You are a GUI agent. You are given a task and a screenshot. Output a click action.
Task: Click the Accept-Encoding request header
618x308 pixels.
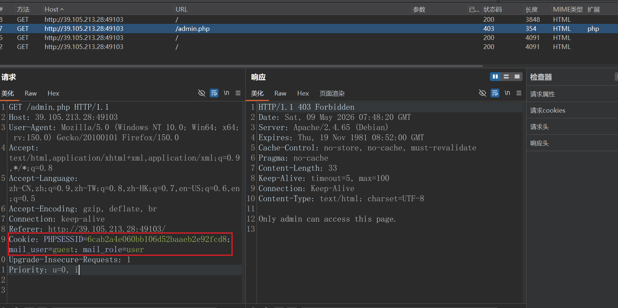[x=83, y=208]
